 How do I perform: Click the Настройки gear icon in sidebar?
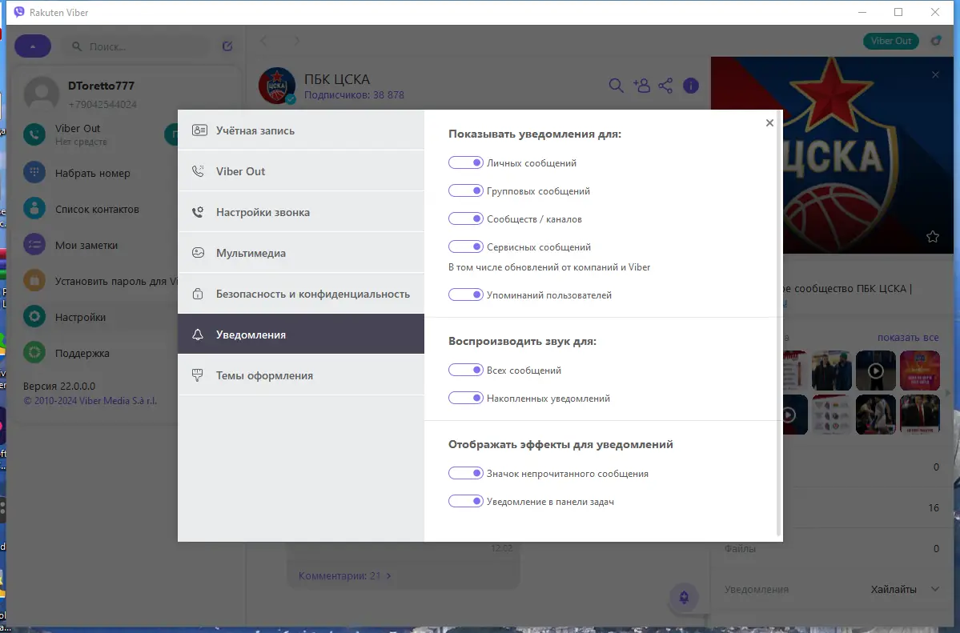pyautogui.click(x=34, y=317)
